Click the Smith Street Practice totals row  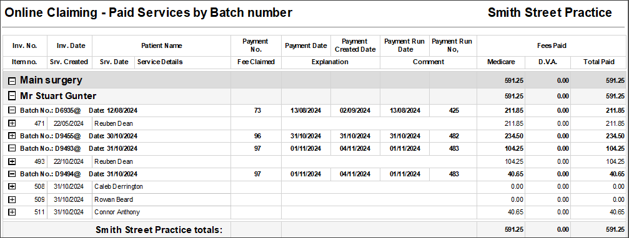[x=314, y=230]
